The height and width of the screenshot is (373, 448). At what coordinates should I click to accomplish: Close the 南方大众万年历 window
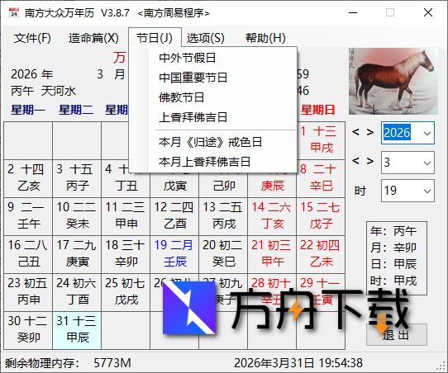(x=428, y=12)
